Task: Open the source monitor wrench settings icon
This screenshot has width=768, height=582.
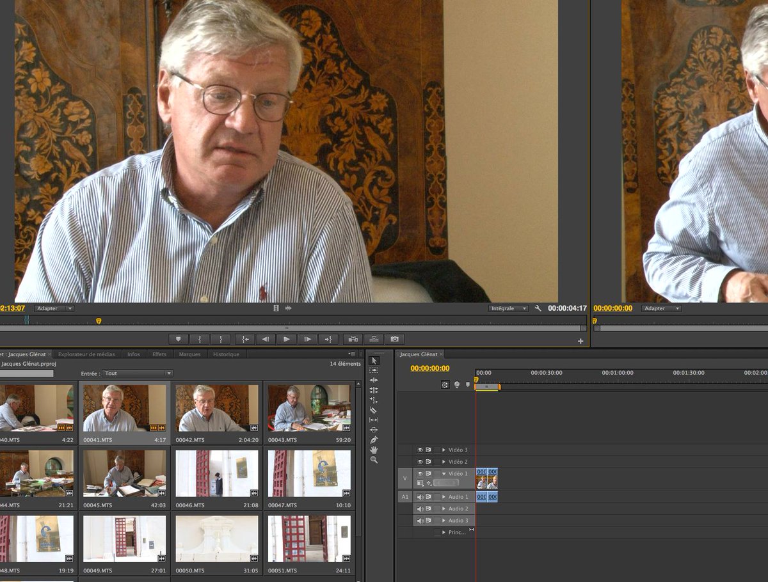Action: (538, 308)
